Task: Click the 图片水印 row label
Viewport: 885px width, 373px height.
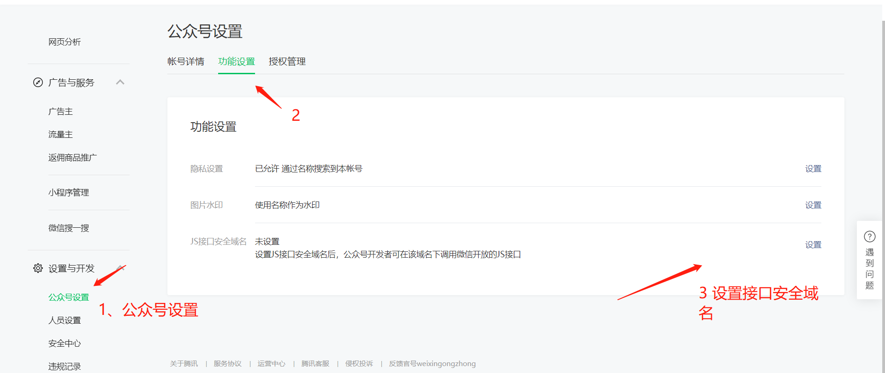Action: (x=207, y=205)
